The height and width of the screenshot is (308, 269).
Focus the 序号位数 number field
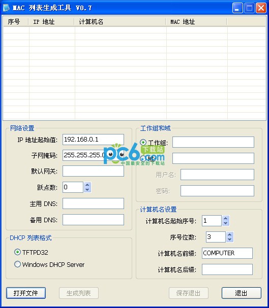(x=216, y=237)
